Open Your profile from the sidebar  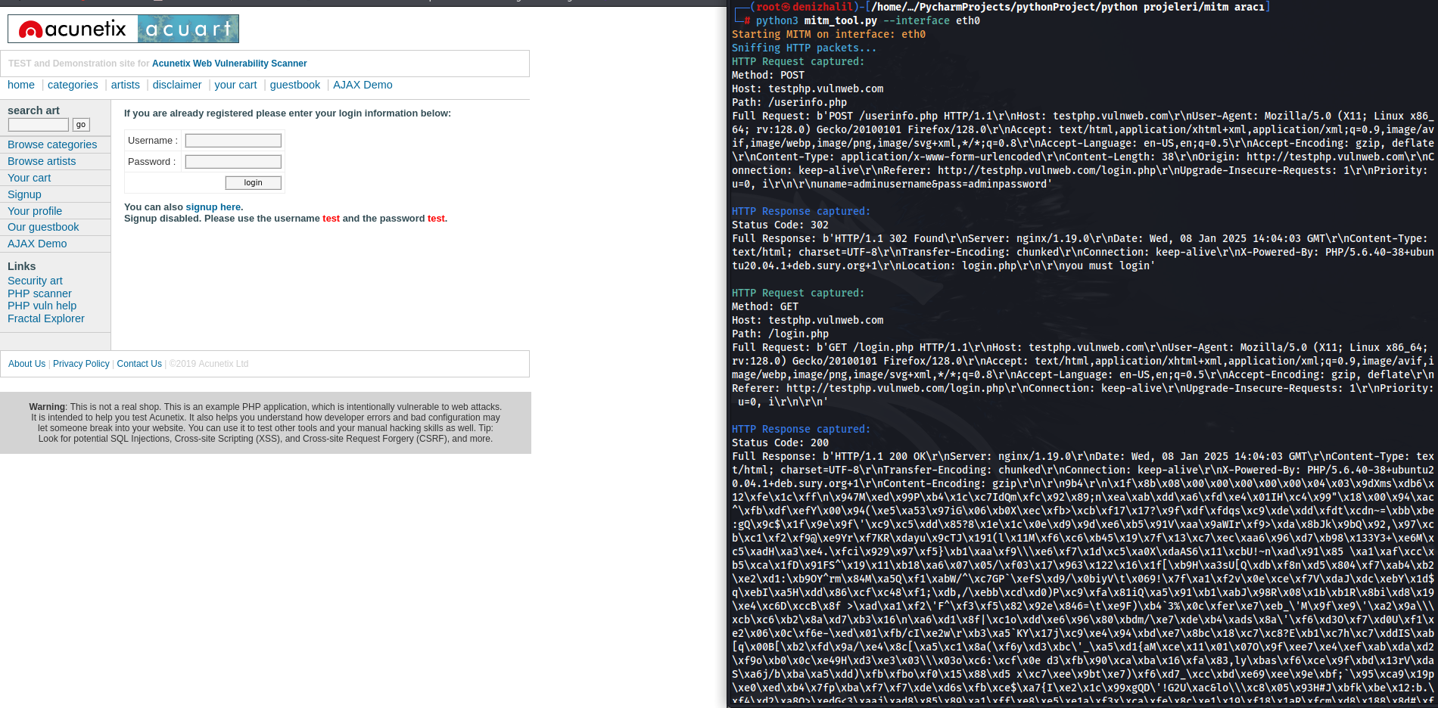pos(34,211)
